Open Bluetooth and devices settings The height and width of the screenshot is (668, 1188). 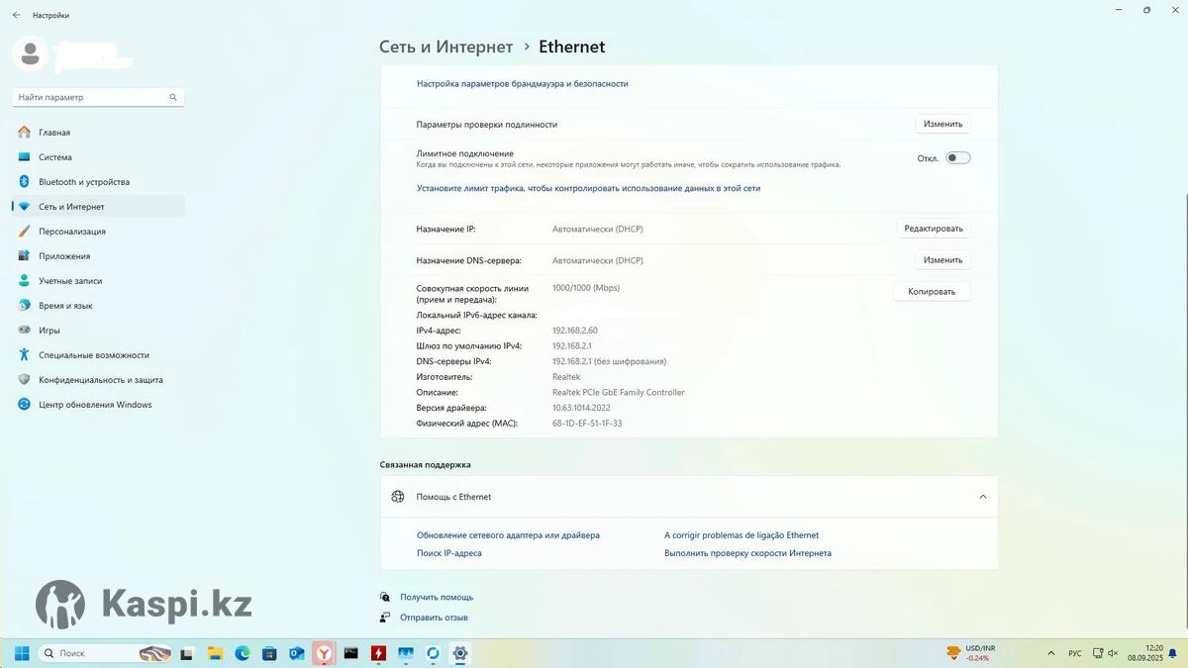(83, 182)
